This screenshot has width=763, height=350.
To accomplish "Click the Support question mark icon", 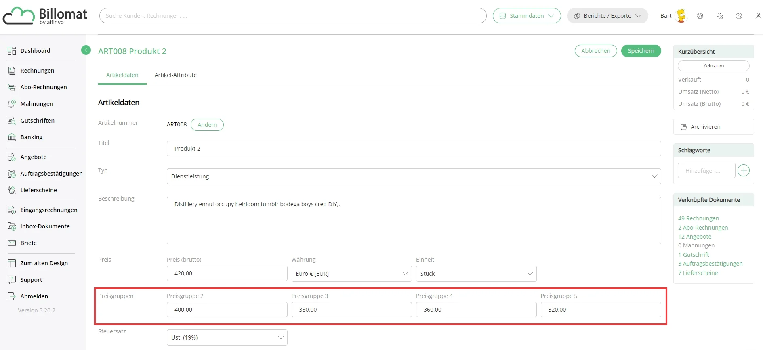I will click(x=12, y=280).
